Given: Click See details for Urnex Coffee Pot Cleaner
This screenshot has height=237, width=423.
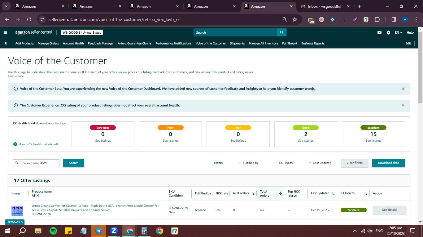Looking at the screenshot, I should [390, 210].
